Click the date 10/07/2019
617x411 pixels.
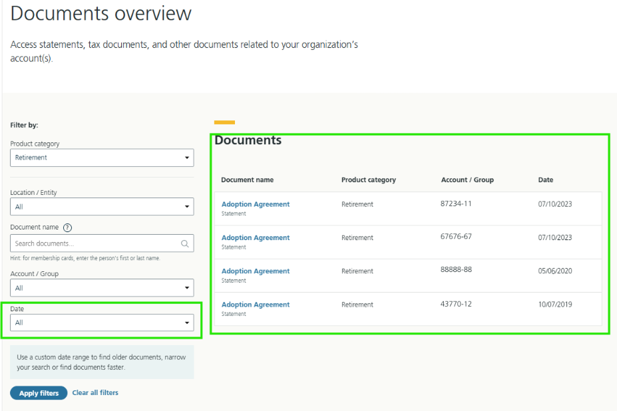(x=555, y=304)
